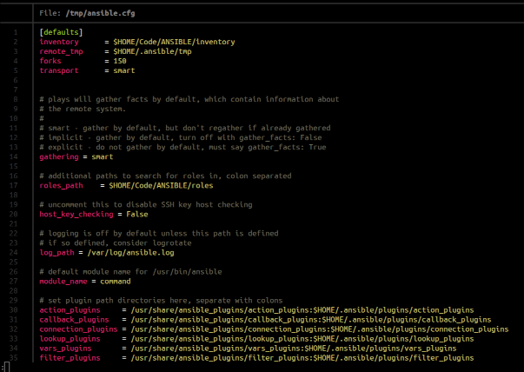Click comment '# if so defined, consider logrotate'
The image size is (524, 372).
[x=116, y=243]
